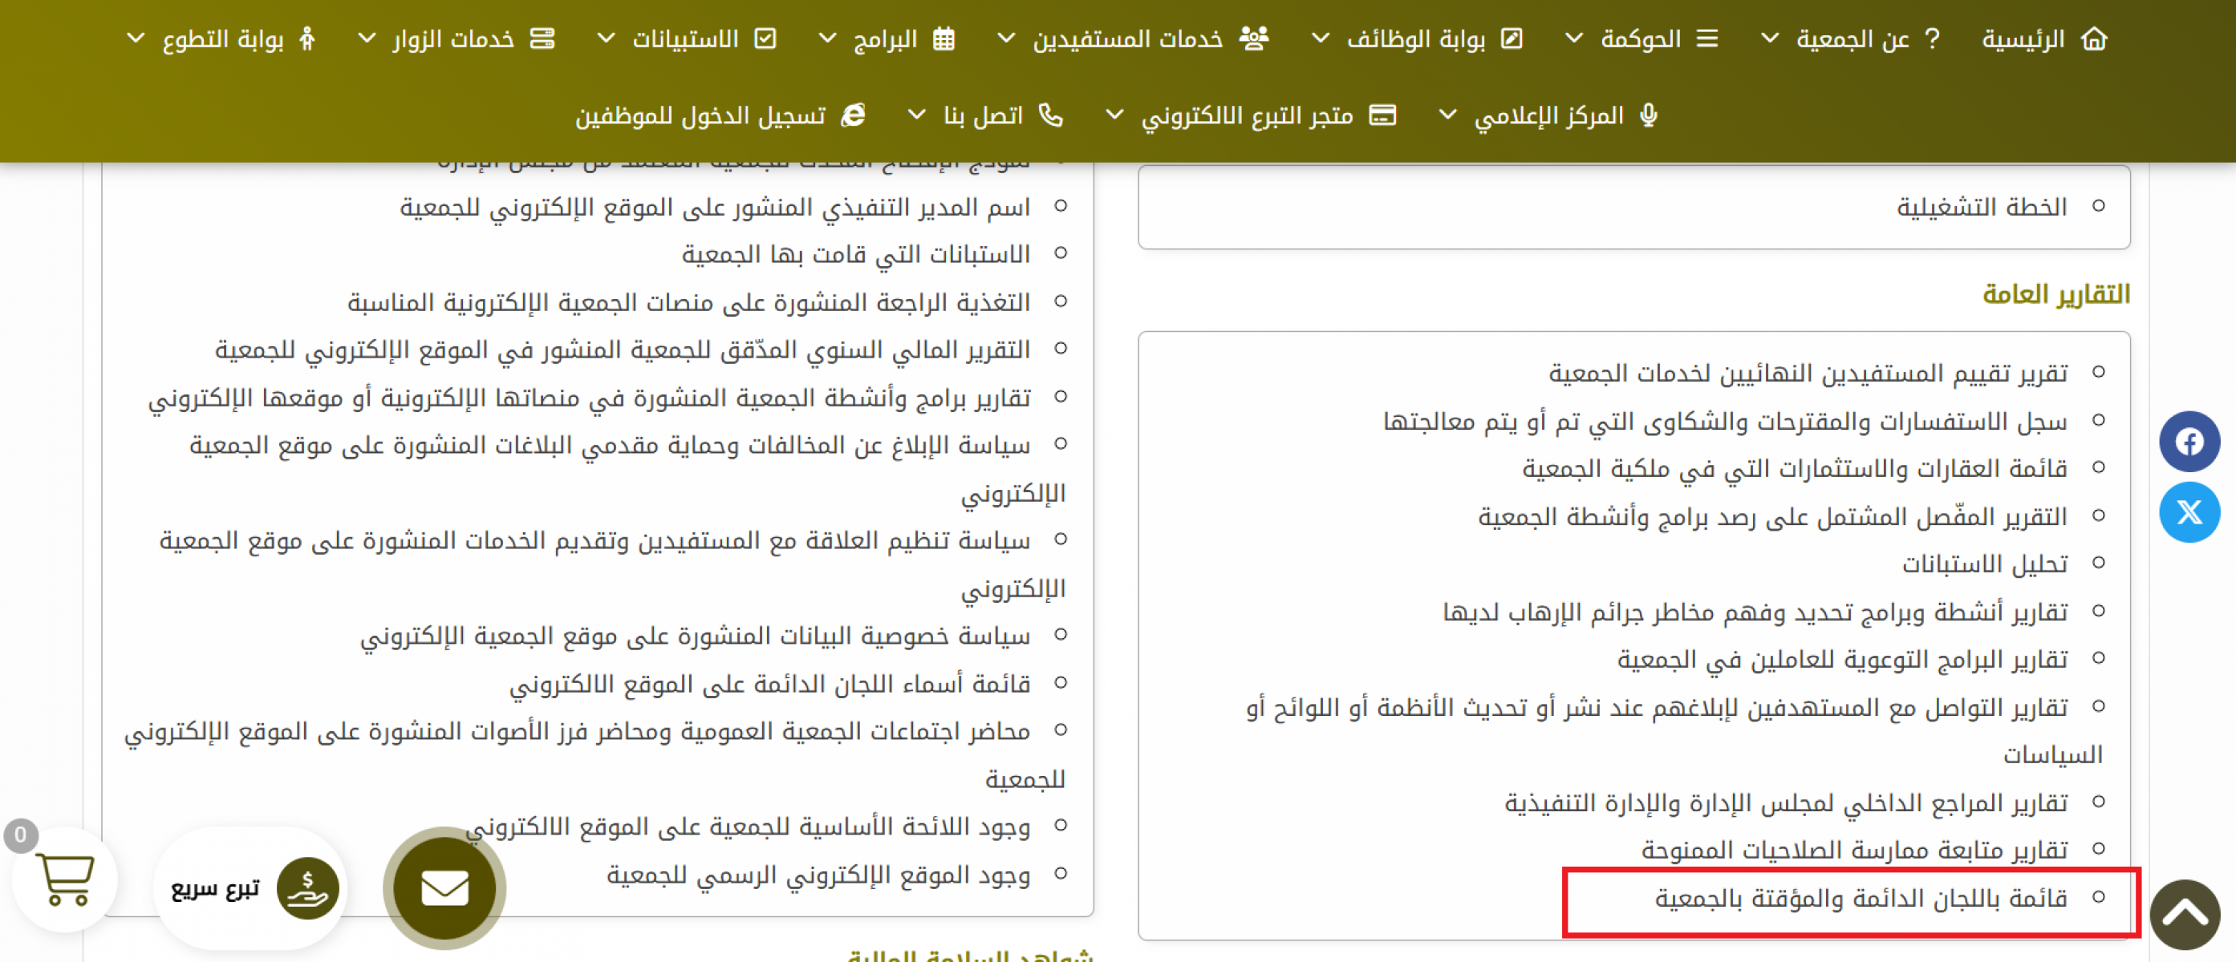Screen dimensions: 2236x962
Task: Expand the البرامج dropdown chevron
Action: [x=828, y=39]
